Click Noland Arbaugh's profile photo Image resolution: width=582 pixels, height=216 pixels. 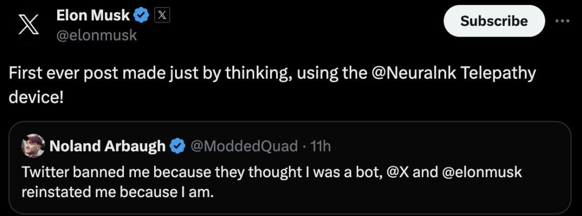click(33, 145)
